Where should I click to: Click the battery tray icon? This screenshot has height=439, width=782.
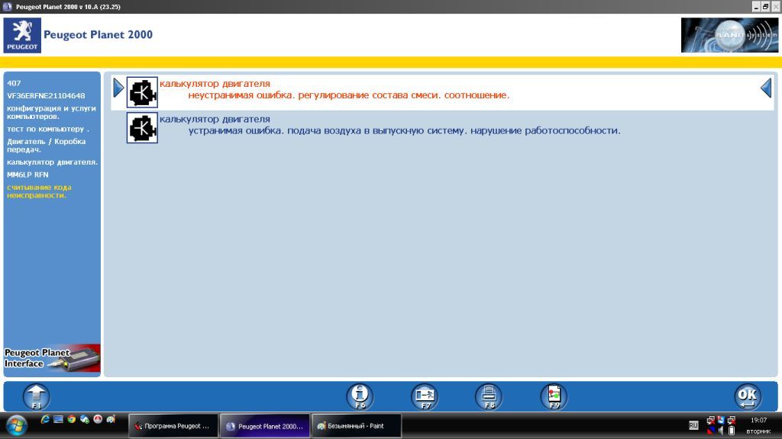pyautogui.click(x=732, y=431)
